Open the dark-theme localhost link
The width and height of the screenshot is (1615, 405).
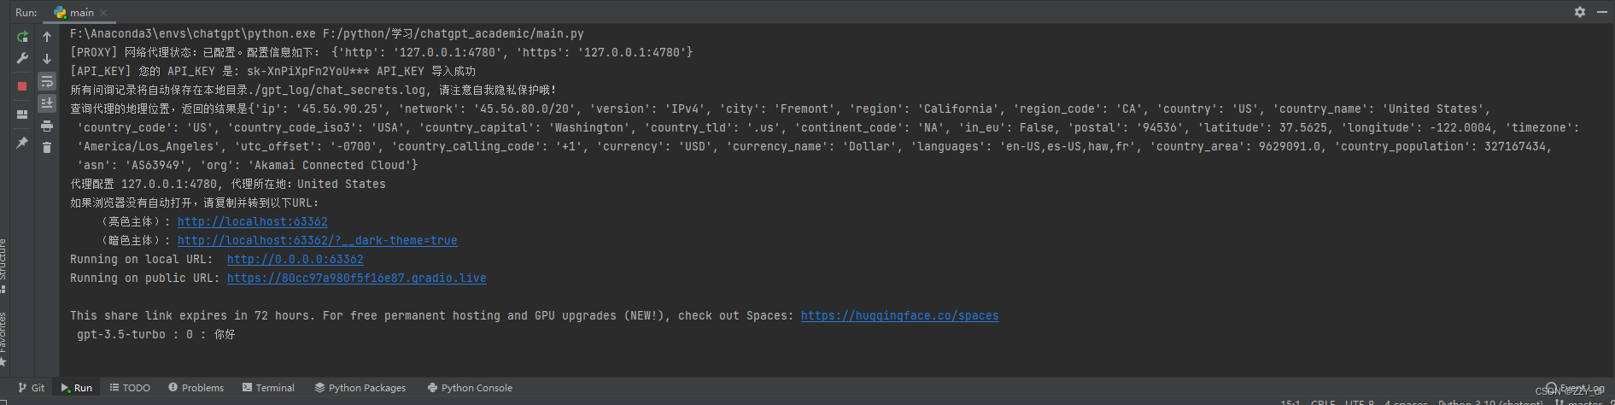[x=317, y=241]
